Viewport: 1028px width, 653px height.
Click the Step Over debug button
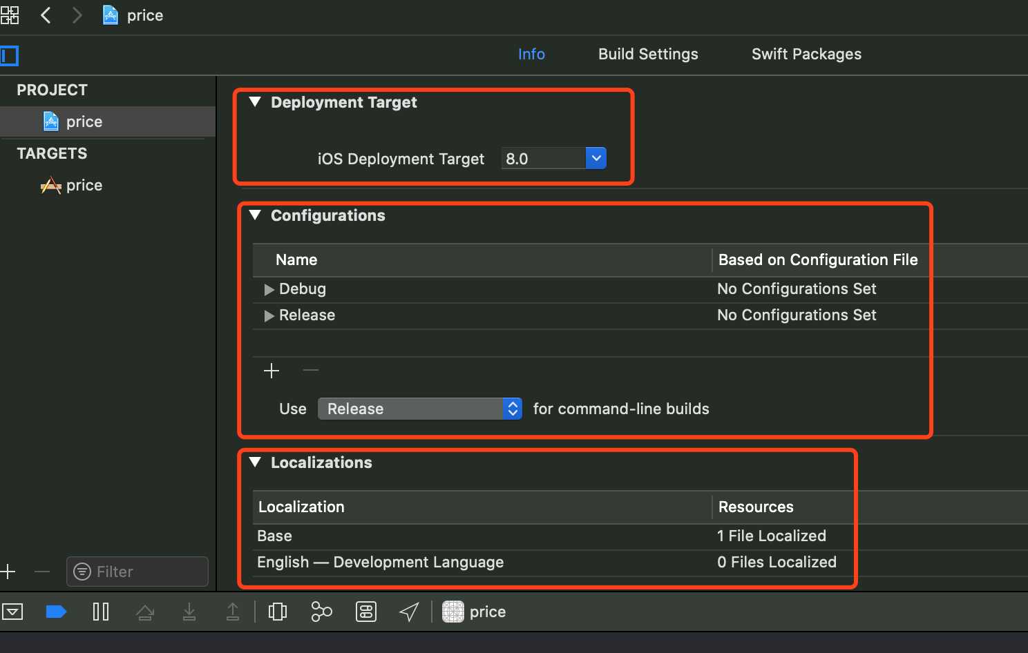145,612
